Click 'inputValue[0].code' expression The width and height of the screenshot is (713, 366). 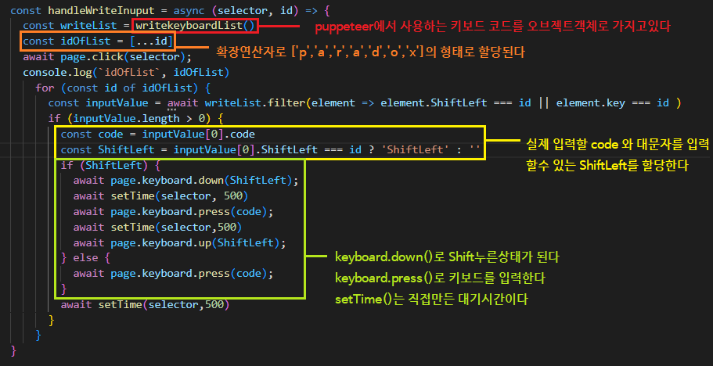click(x=198, y=135)
